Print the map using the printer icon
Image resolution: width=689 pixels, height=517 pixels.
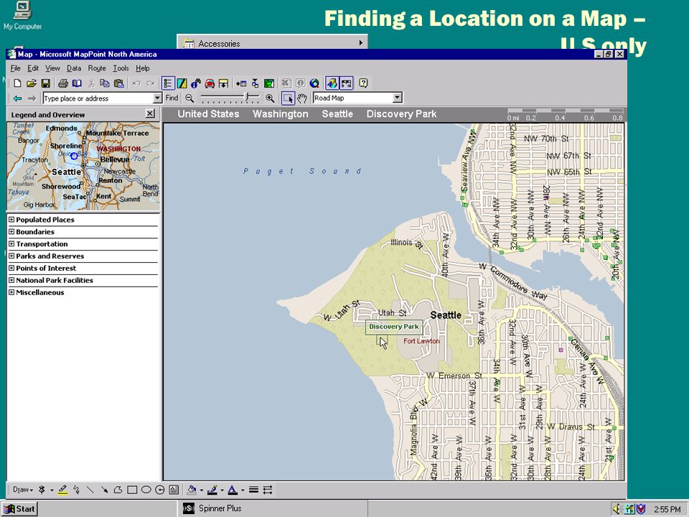click(x=63, y=83)
